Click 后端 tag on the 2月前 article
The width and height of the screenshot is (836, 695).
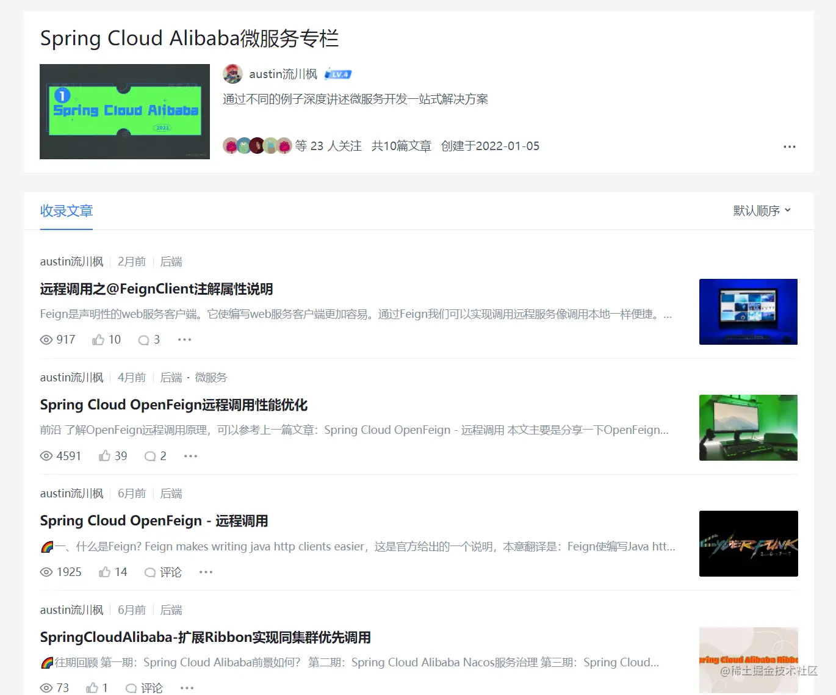tap(171, 262)
